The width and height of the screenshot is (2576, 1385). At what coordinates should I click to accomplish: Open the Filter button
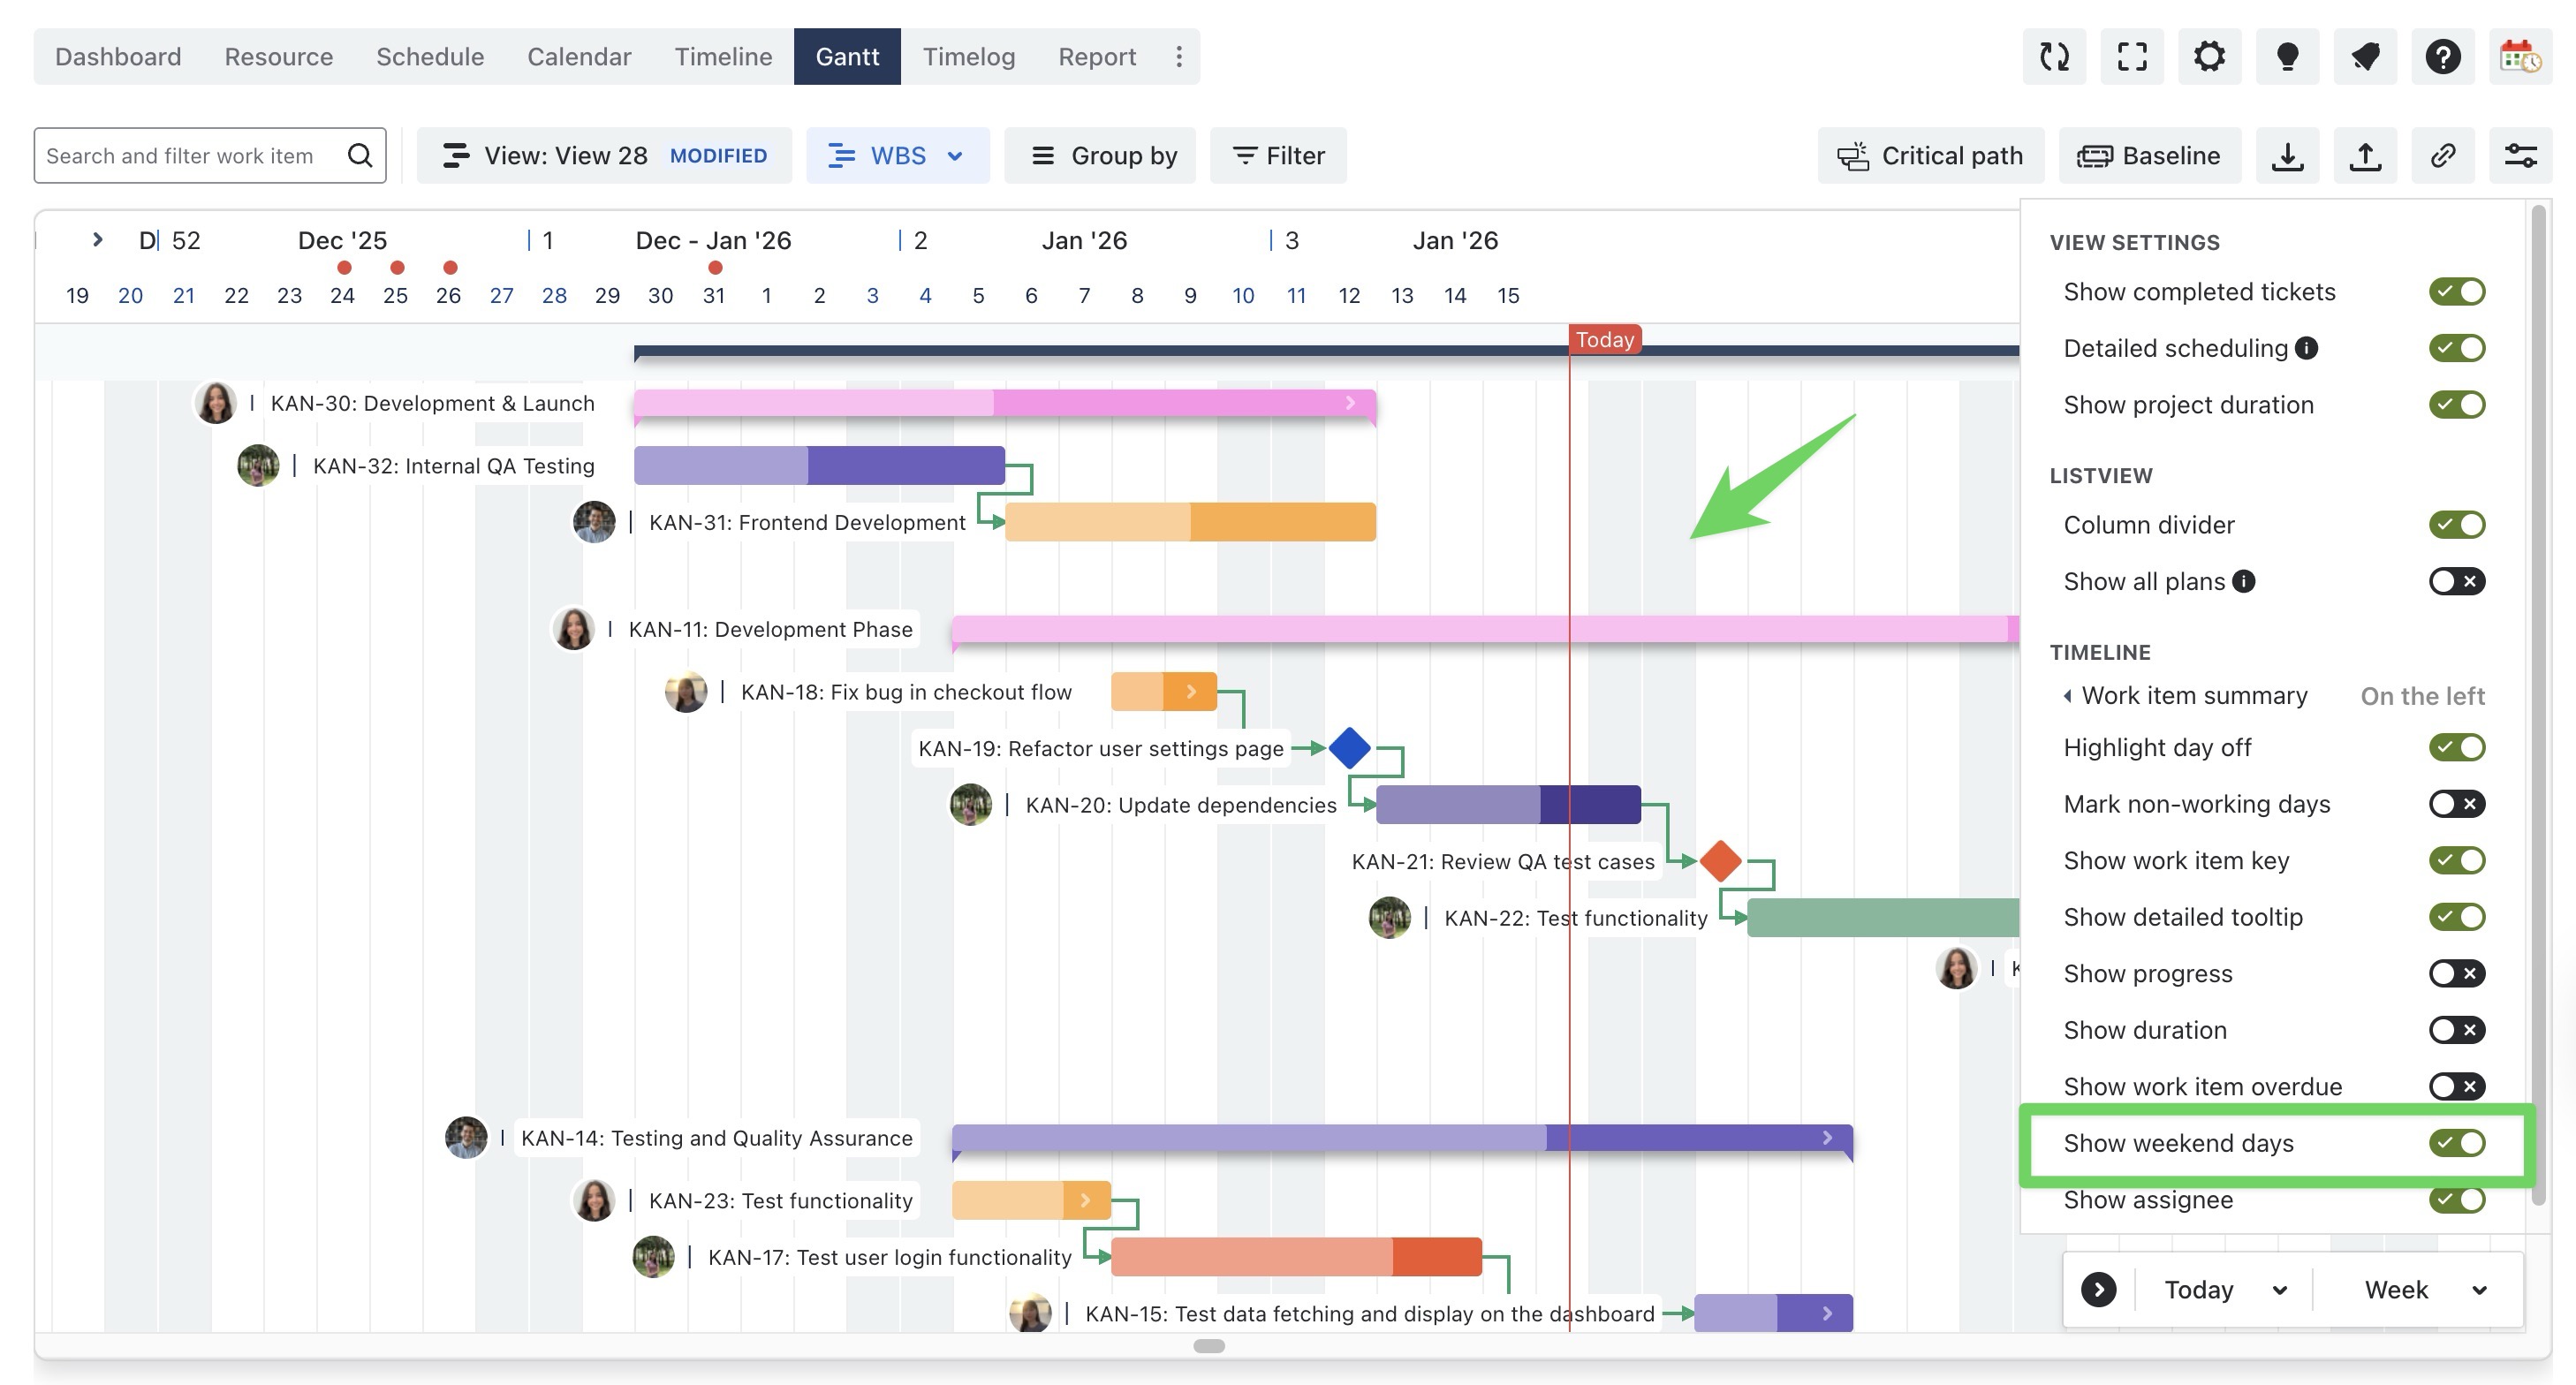point(1278,156)
